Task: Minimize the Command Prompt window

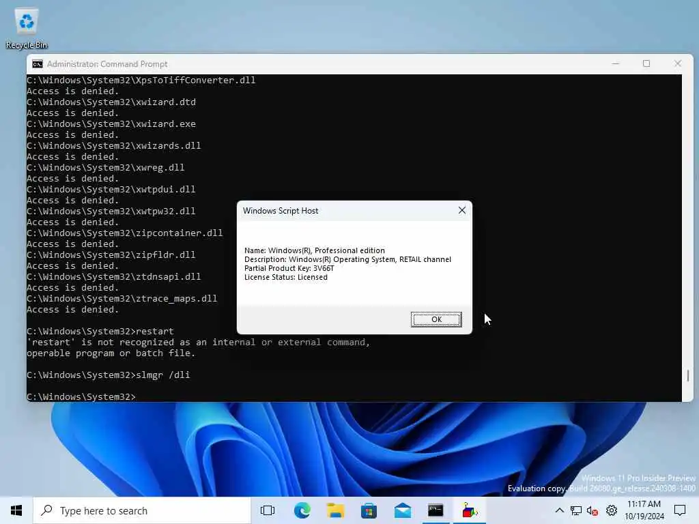Action: 616,63
